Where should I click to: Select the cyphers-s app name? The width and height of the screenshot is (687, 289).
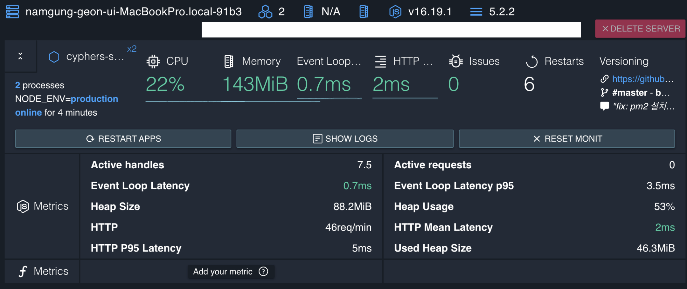(95, 57)
